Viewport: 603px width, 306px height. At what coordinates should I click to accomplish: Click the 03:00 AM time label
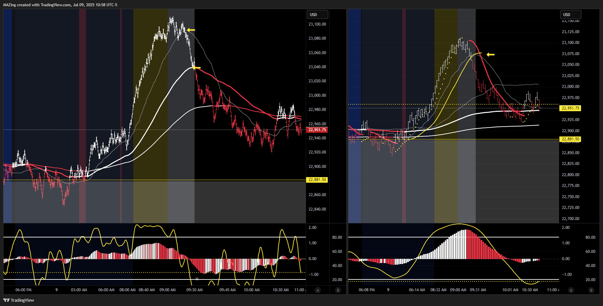point(79,290)
